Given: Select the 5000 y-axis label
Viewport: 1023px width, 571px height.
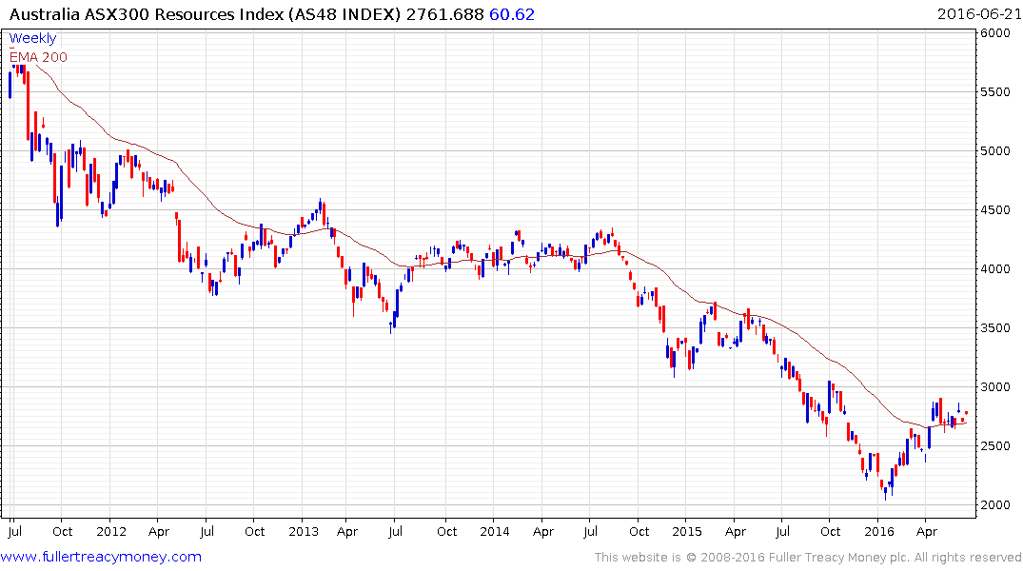Looking at the screenshot, I should click(x=995, y=150).
